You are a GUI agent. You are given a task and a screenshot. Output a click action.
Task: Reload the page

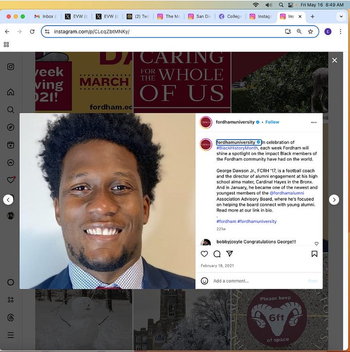[32, 32]
